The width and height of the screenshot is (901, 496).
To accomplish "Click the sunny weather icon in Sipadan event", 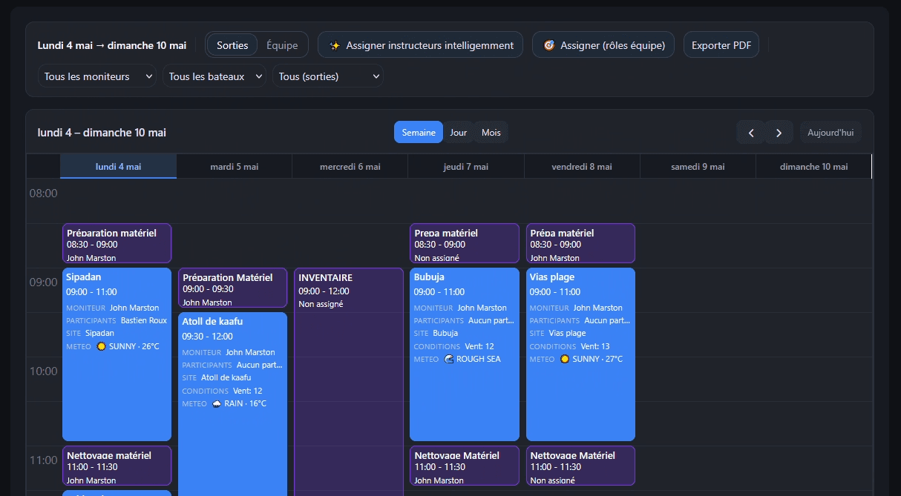I will pyautogui.click(x=102, y=346).
